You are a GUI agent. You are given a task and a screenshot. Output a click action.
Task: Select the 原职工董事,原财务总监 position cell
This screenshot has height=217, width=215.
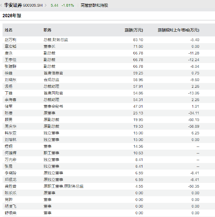[x=63, y=186]
